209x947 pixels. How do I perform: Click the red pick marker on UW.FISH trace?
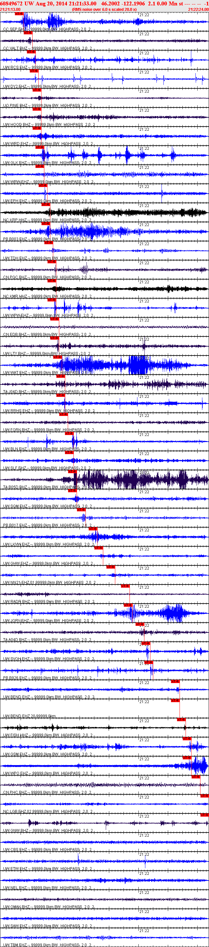(x=181, y=719)
